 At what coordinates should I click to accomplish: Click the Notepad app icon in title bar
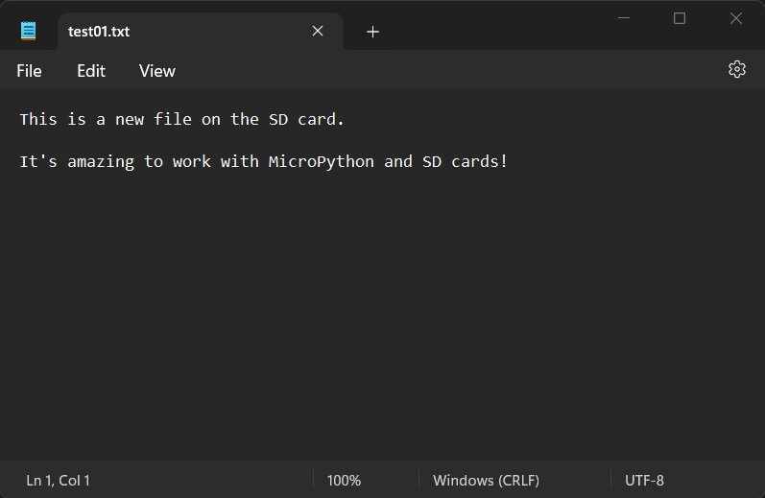pos(28,31)
